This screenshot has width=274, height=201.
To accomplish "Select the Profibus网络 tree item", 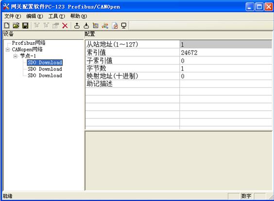I will point(29,43).
